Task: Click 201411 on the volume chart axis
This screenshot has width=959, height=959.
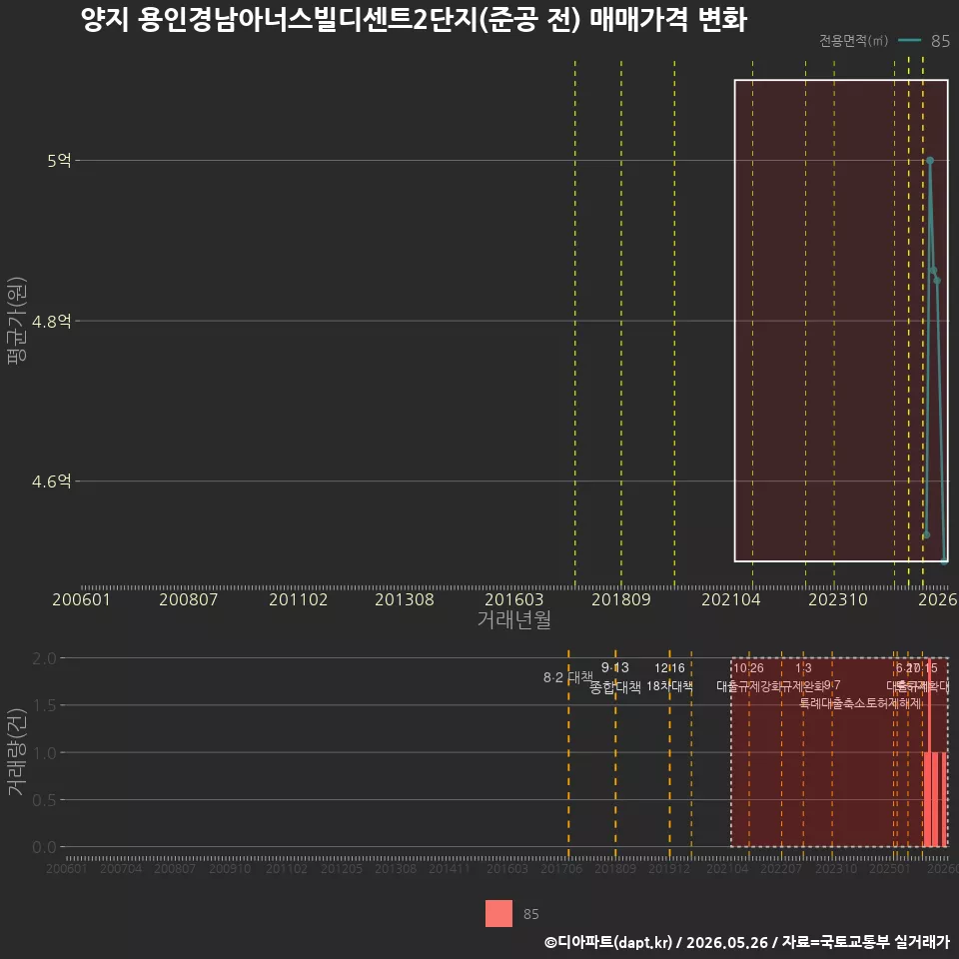Action: click(449, 868)
